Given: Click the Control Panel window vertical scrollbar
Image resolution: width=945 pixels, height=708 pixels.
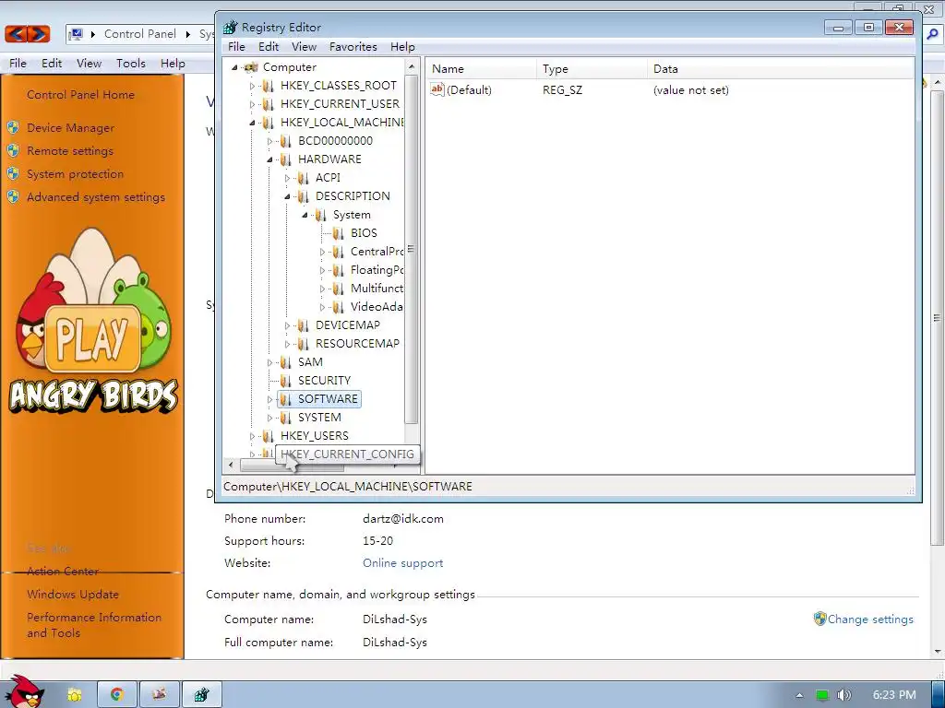Looking at the screenshot, I should (938, 317).
